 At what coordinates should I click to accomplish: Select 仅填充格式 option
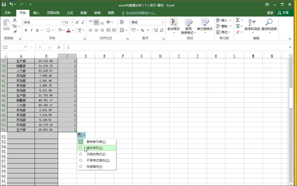(97, 154)
